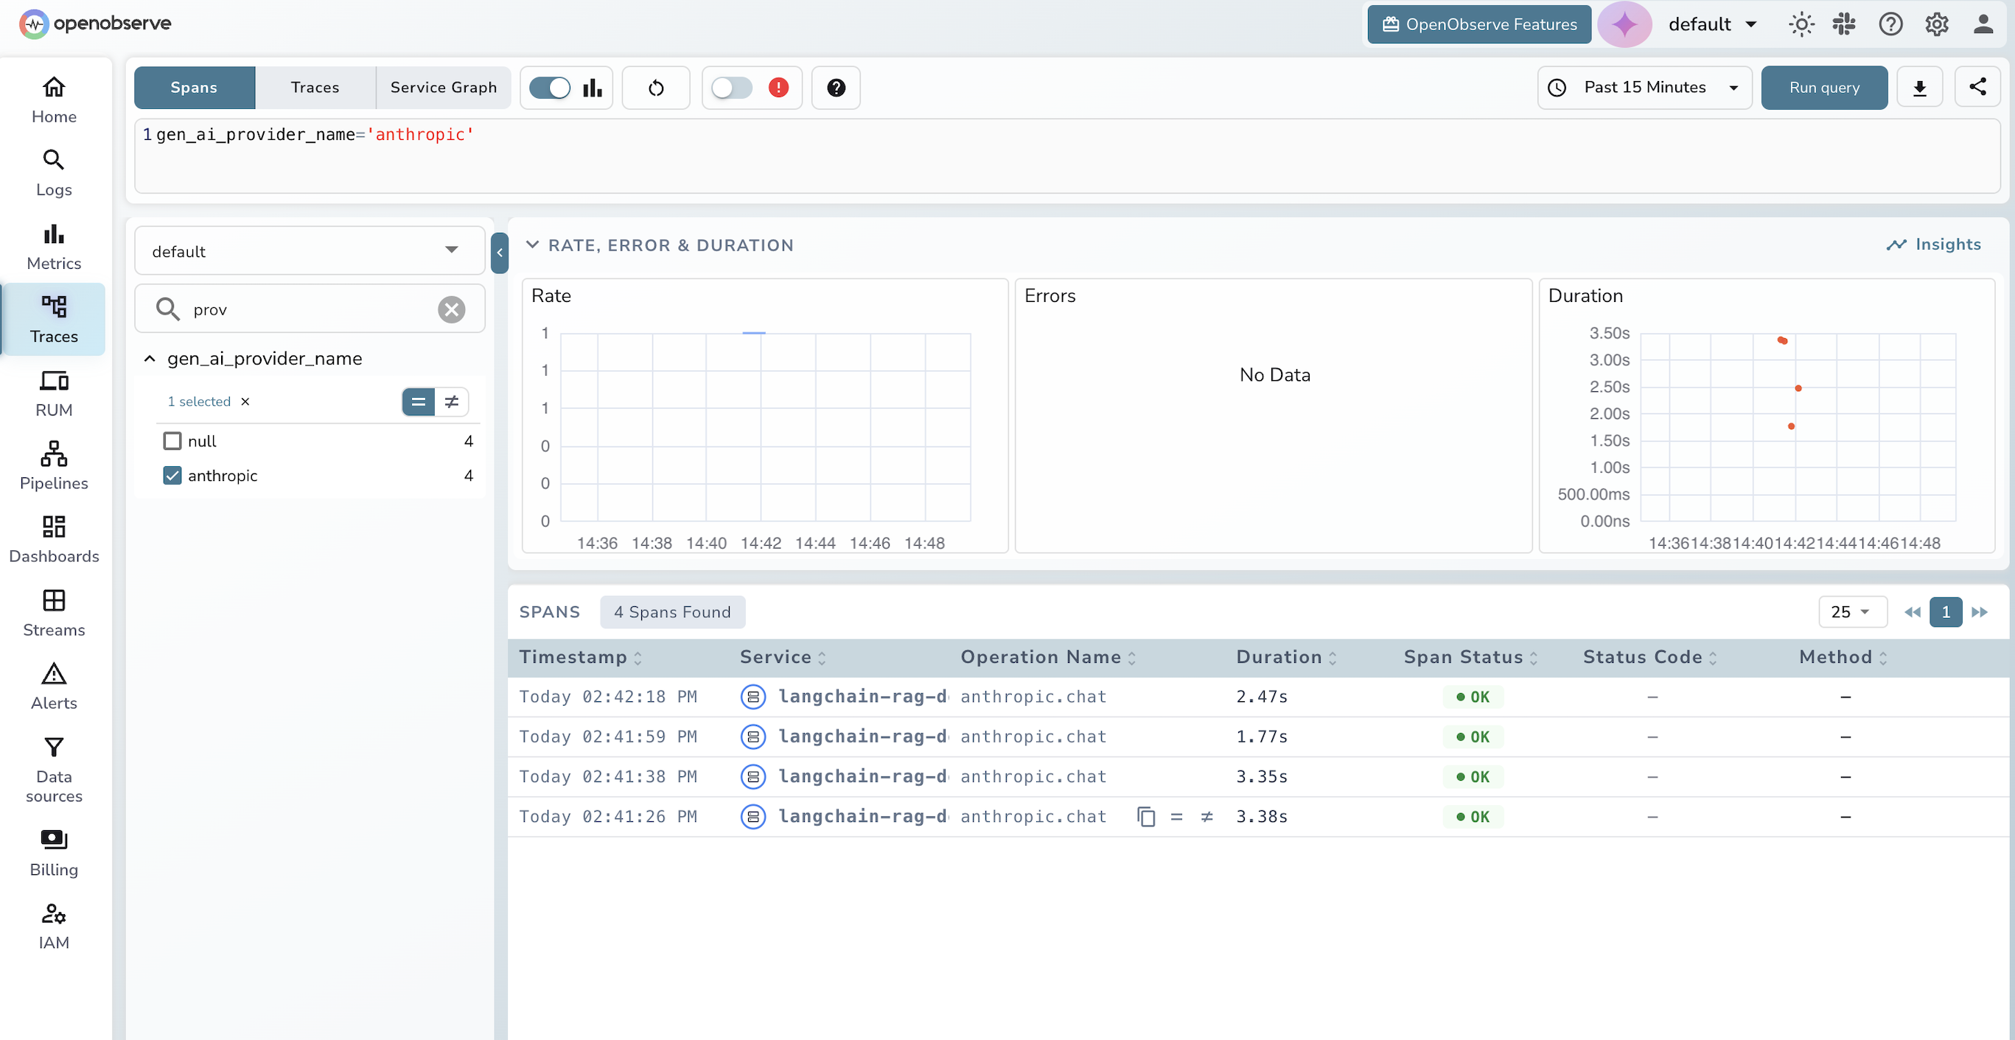2015x1040 pixels.
Task: Select the Logs icon in the sidebar
Action: pos(53,172)
